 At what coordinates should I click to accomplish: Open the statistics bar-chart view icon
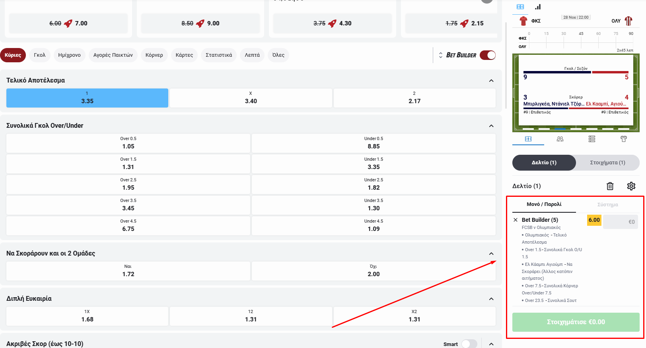(x=538, y=7)
